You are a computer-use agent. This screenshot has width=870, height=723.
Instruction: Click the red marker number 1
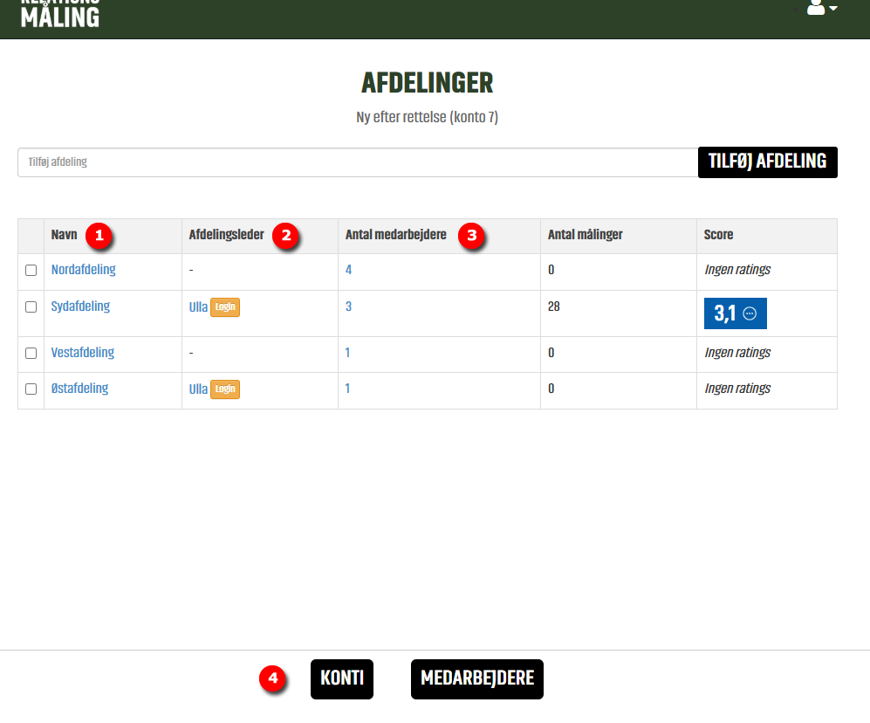(99, 235)
